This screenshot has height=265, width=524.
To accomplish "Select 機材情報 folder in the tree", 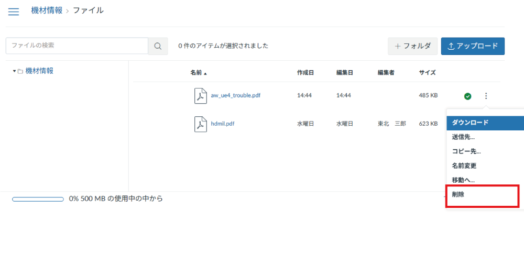I will click(39, 71).
